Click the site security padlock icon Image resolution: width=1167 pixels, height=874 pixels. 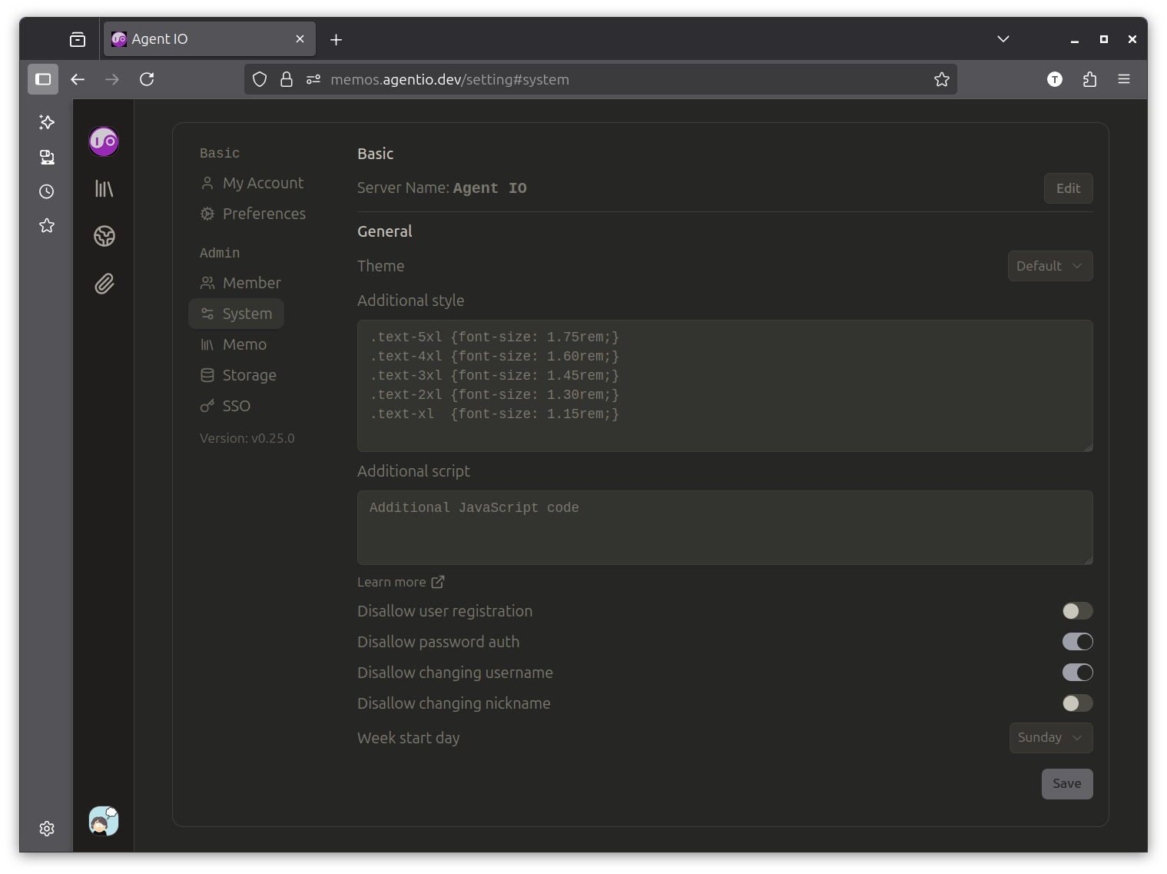pyautogui.click(x=287, y=79)
